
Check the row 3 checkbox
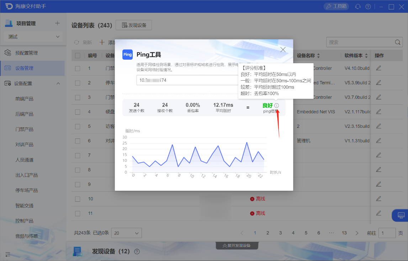click(78, 97)
